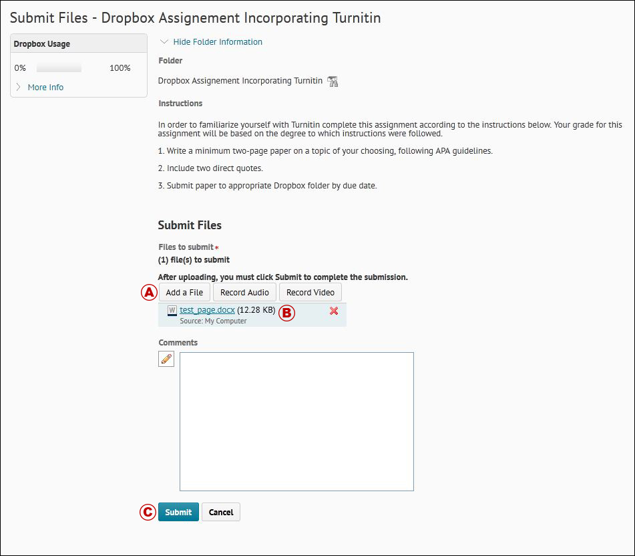This screenshot has height=556, width=635.
Task: Click the Record Audio button
Action: [x=244, y=292]
